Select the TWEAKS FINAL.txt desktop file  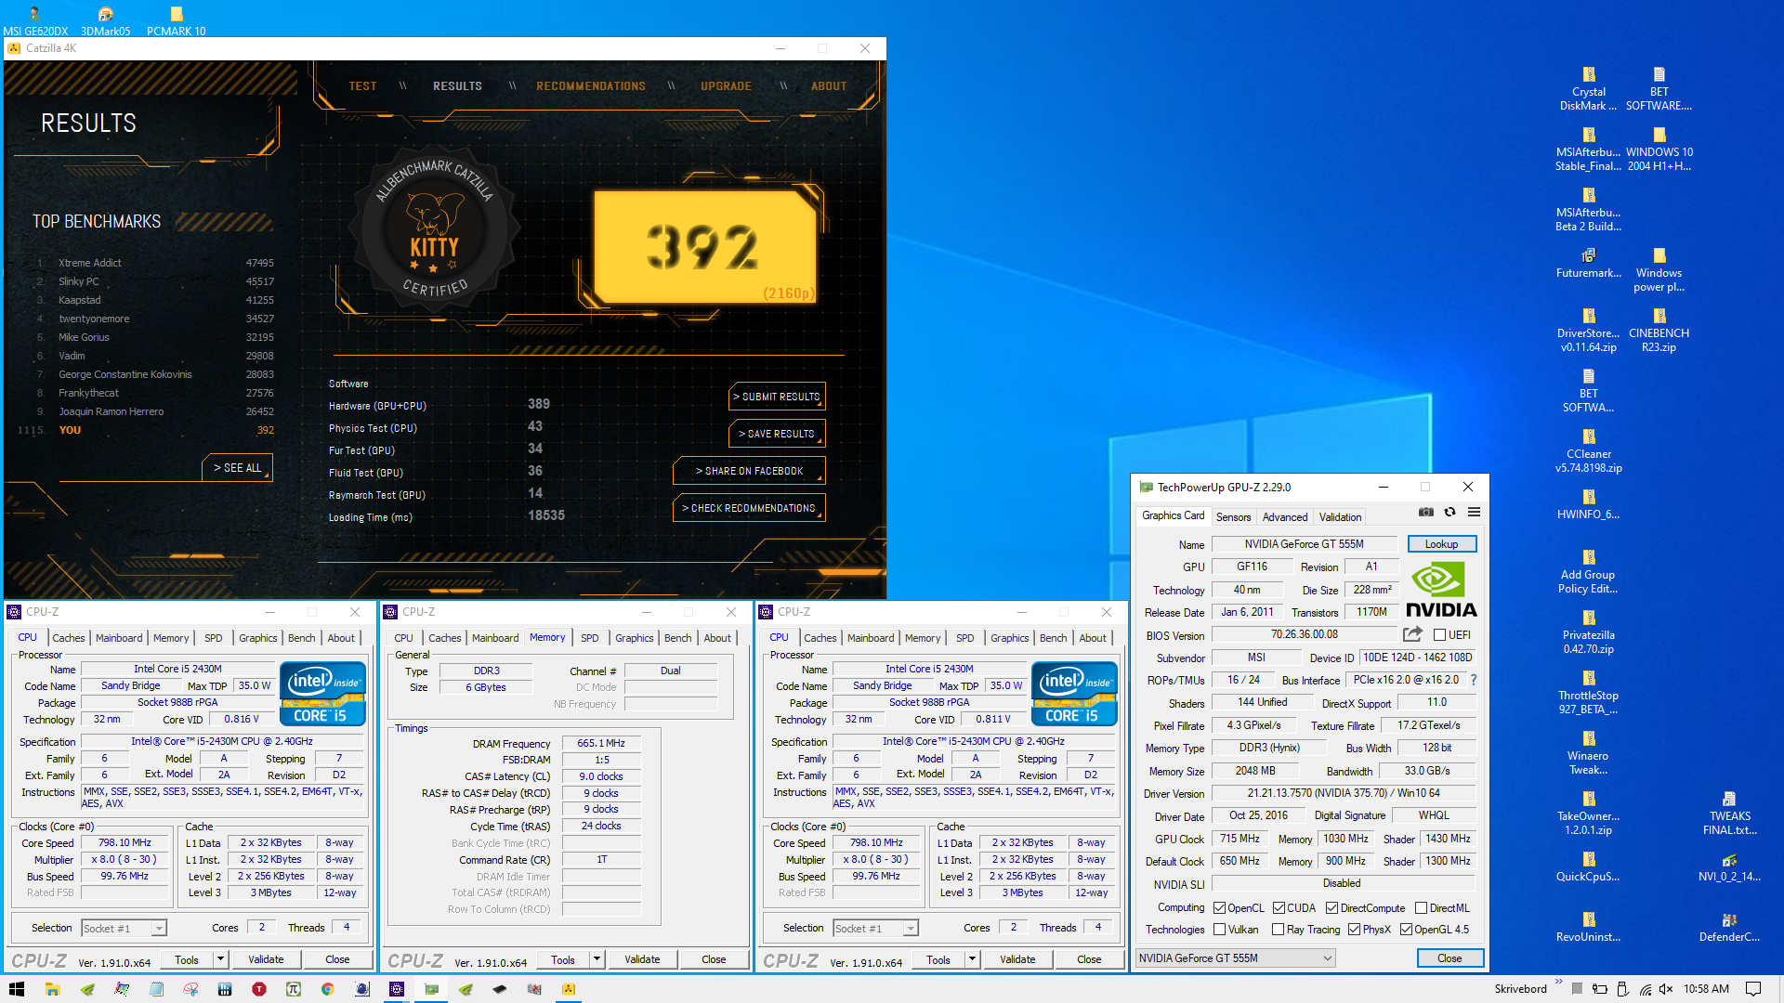[1729, 814]
